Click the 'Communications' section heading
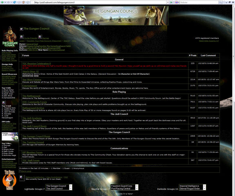Viewport: 235px width, 196px height. 119,149
